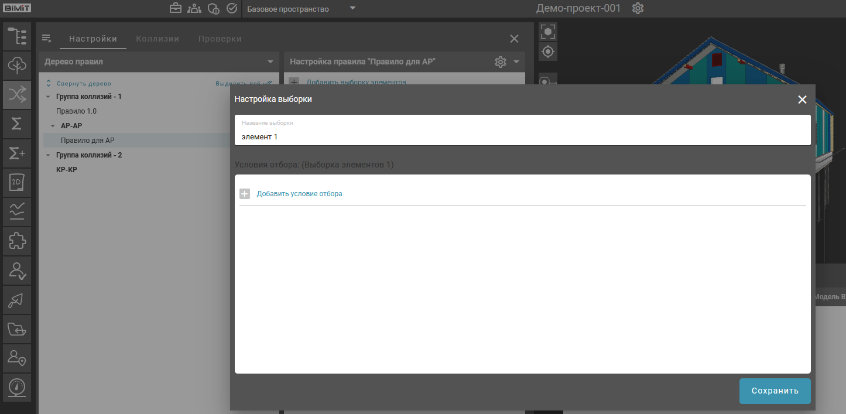
Task: Open the trowel construction sidebar icon
Action: coord(17,300)
